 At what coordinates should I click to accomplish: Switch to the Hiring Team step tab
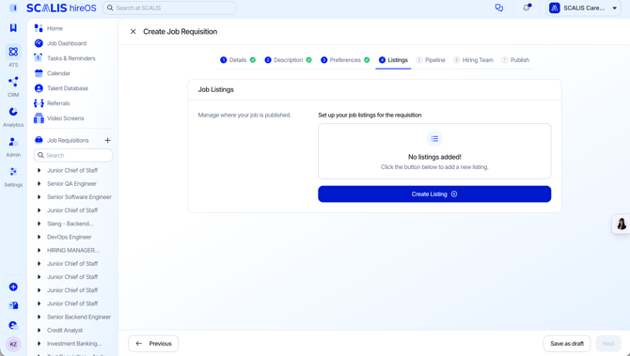[x=473, y=60]
